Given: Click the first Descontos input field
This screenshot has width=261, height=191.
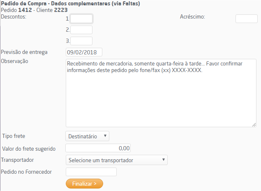Looking at the screenshot, I should click(81, 19).
